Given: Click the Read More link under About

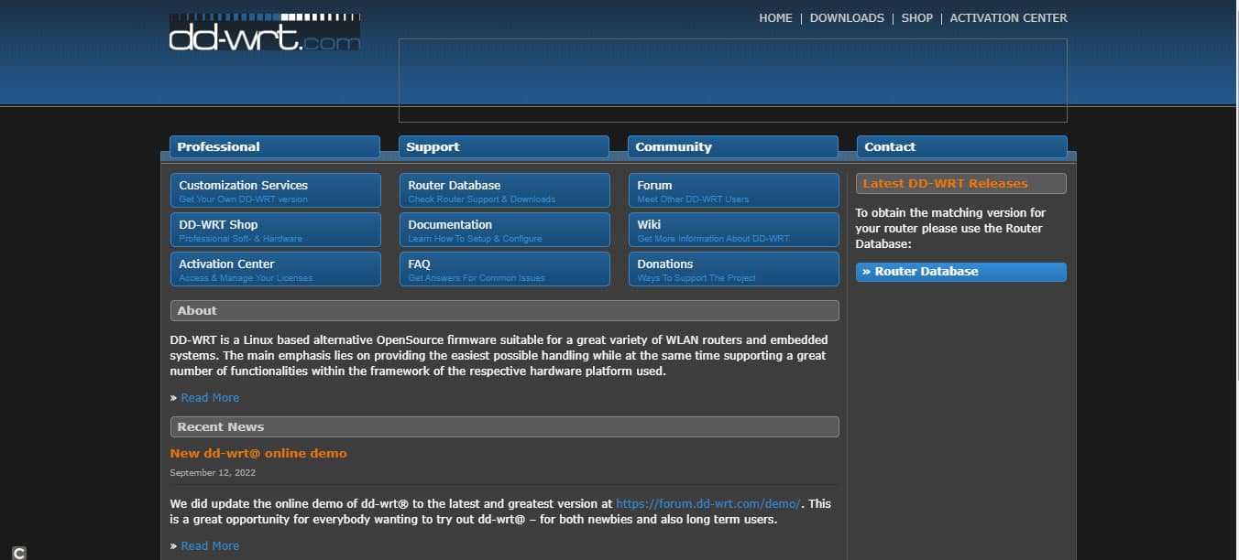Looking at the screenshot, I should [210, 398].
